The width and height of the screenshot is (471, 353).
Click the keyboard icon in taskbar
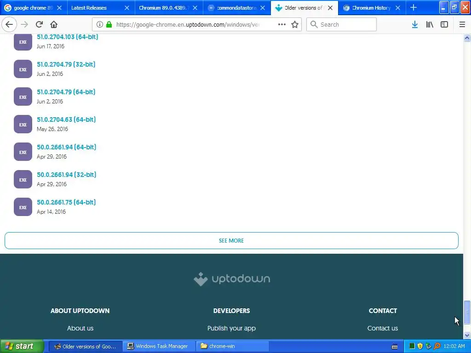[395, 347]
